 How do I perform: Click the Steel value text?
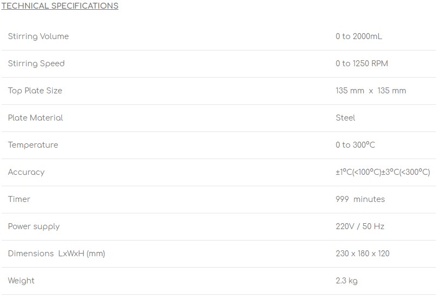pos(345,118)
